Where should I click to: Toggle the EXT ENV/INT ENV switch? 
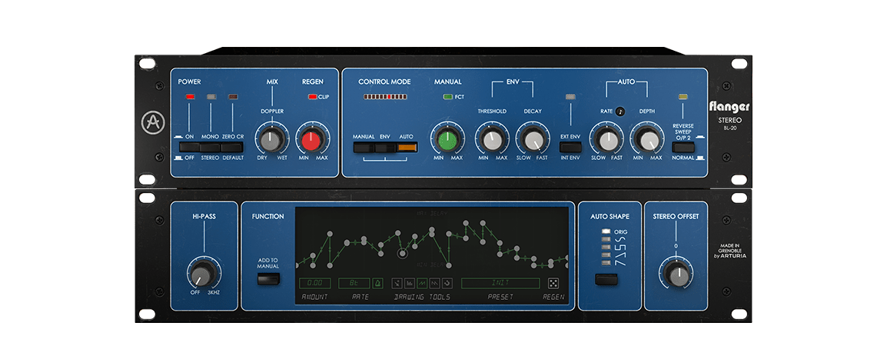570,147
